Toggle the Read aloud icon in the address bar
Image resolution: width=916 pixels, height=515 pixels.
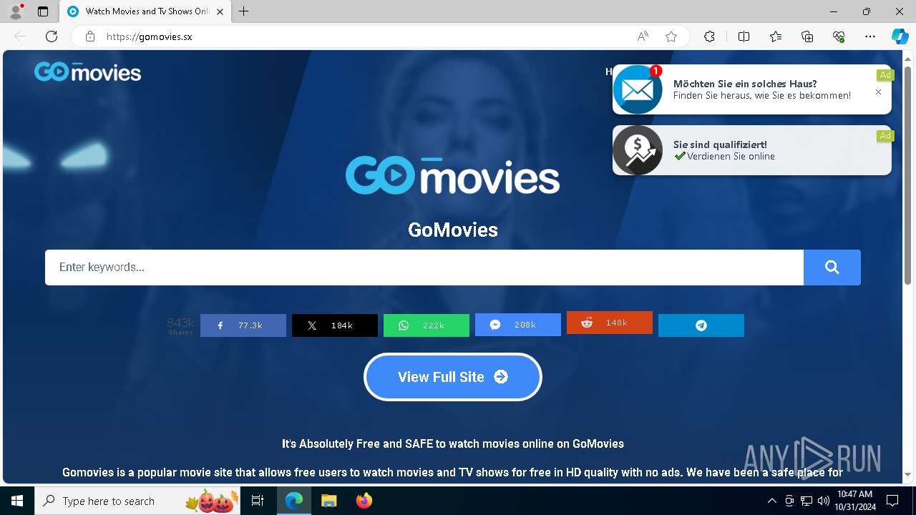(643, 36)
